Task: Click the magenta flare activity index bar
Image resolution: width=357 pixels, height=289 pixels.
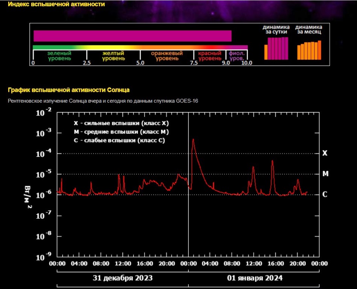Action: coord(132,36)
